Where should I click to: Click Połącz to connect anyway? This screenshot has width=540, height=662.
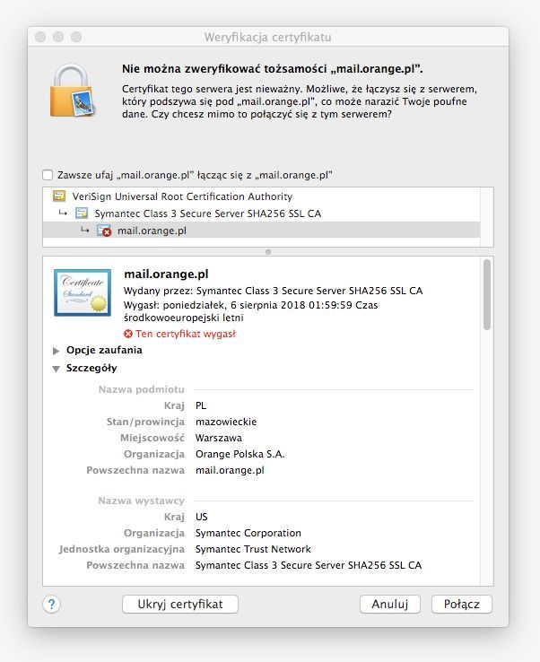461,604
